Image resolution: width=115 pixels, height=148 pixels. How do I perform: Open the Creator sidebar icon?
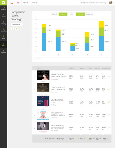(x=3, y=16)
